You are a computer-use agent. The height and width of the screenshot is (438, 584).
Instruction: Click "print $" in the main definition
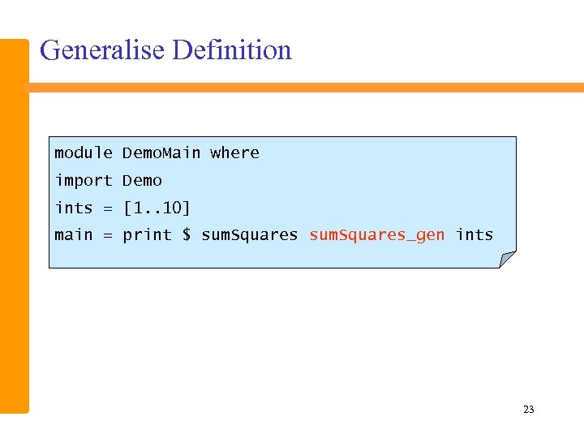click(x=157, y=234)
